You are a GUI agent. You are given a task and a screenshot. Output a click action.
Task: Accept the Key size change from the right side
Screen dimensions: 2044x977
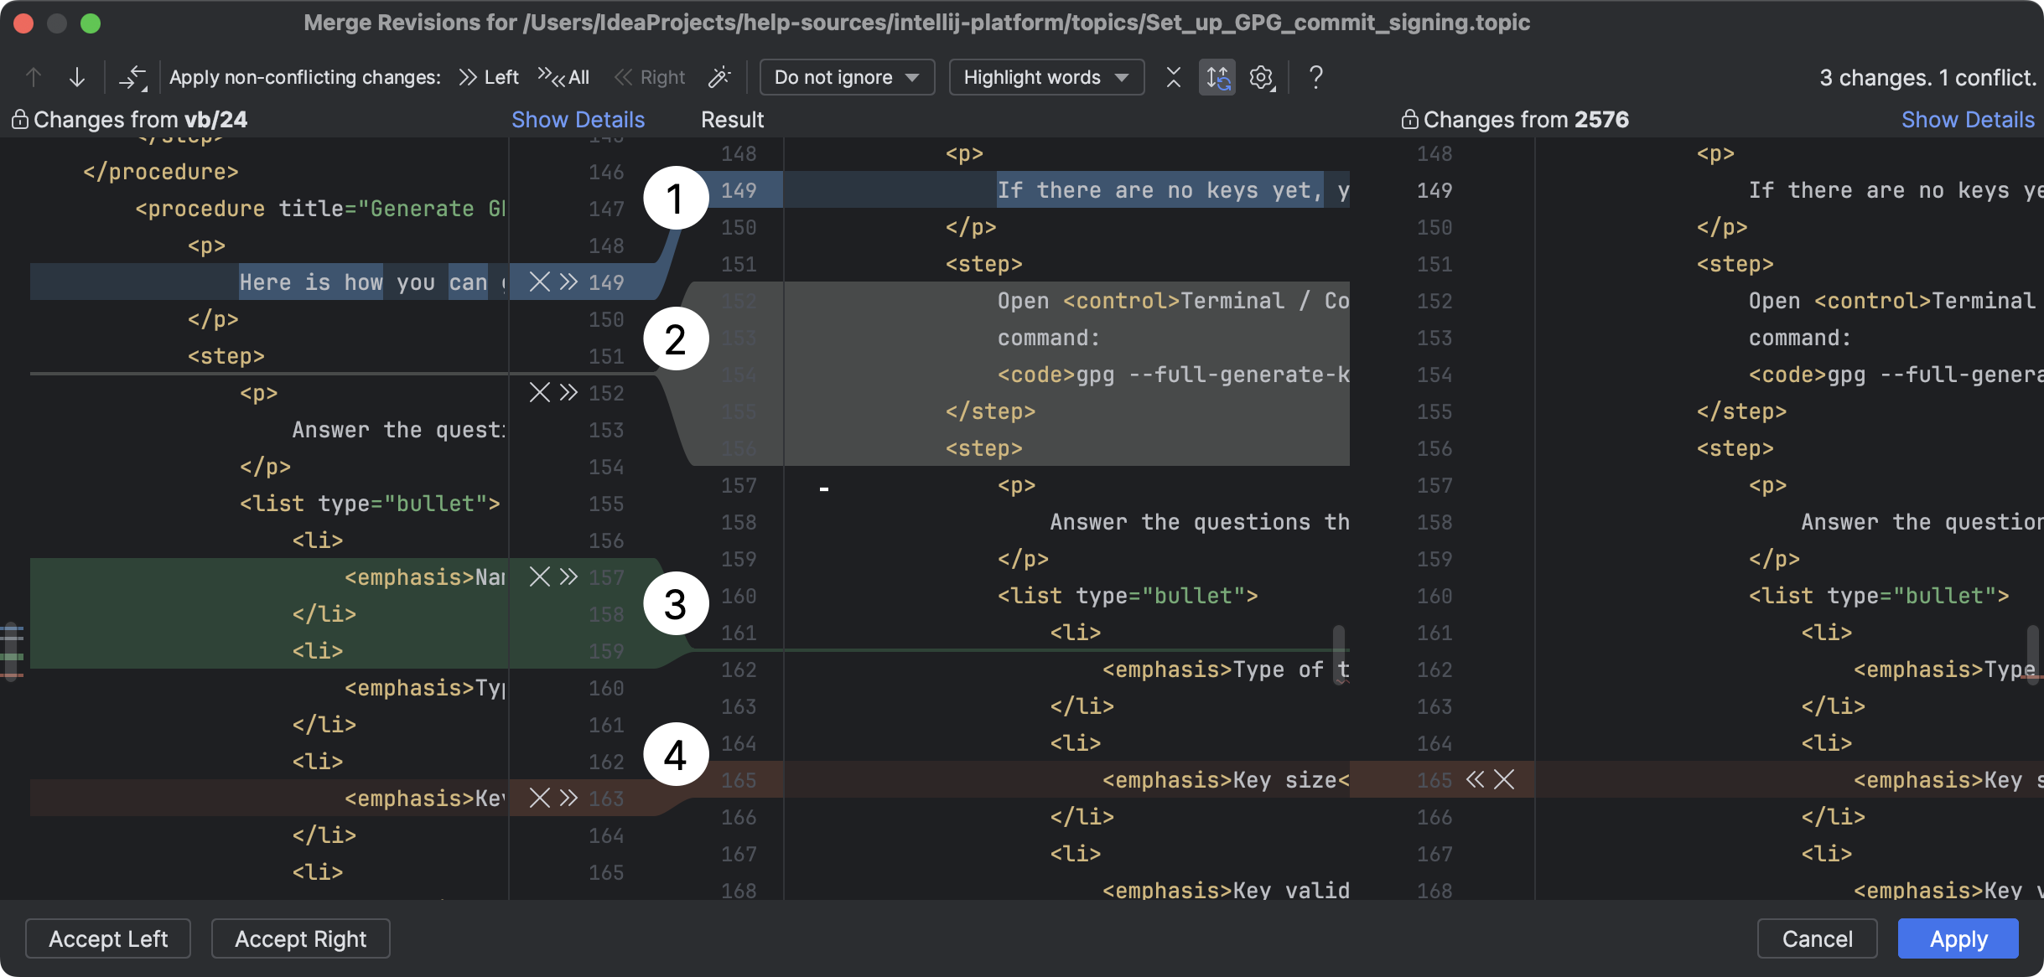click(x=1476, y=780)
